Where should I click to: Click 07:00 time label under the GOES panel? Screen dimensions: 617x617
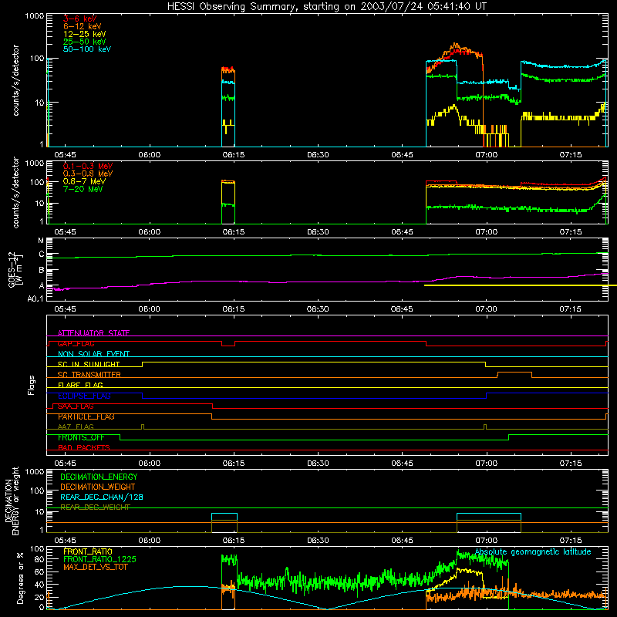pyautogui.click(x=486, y=309)
